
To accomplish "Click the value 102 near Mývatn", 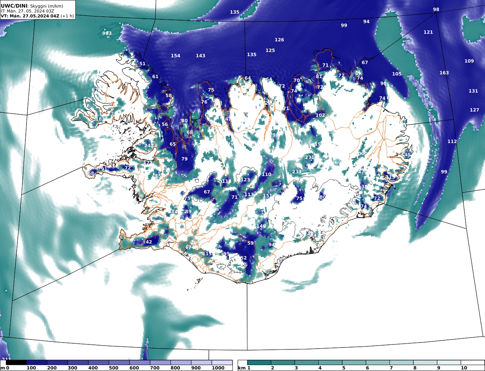I will point(320,115).
